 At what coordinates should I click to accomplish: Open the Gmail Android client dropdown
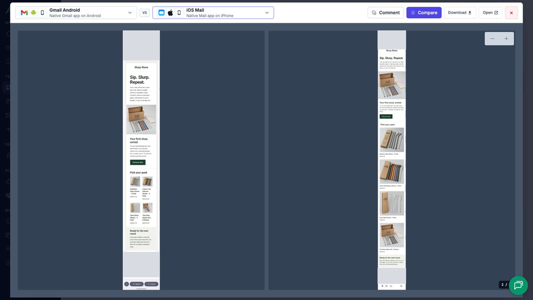pyautogui.click(x=76, y=13)
